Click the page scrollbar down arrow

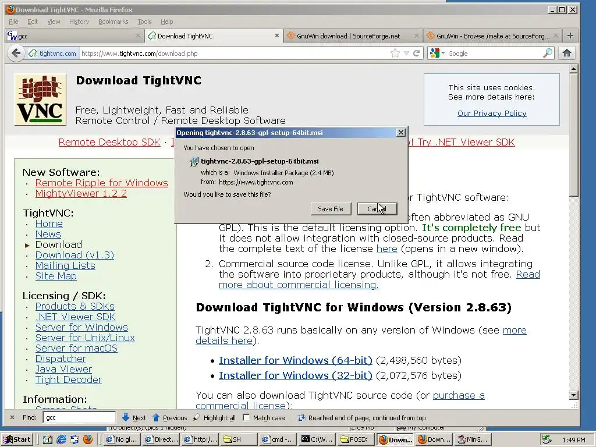click(574, 395)
